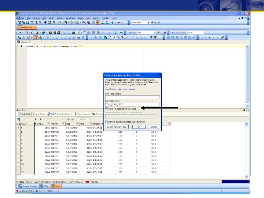Click 'AutoCommit is OFF' status text
This screenshot has width=264, height=198.
(29, 191)
